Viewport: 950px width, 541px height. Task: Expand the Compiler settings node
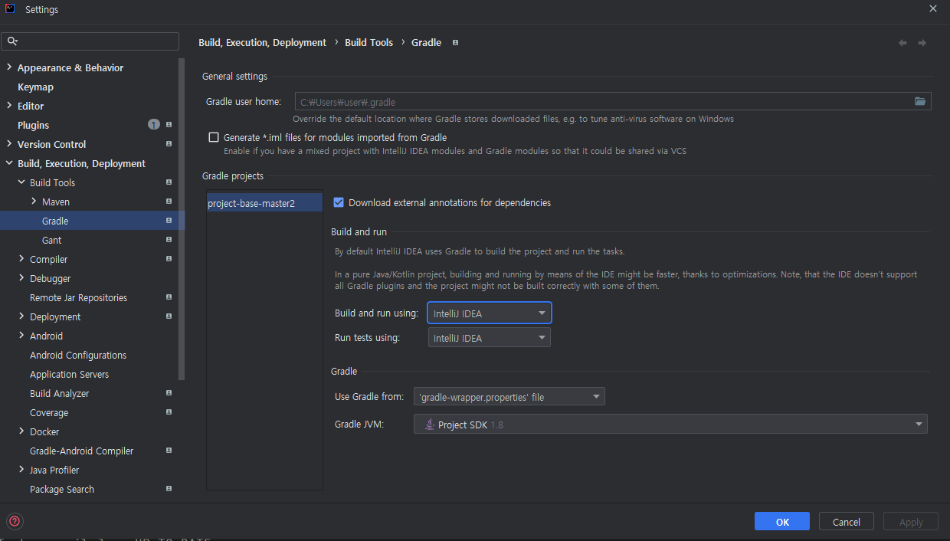point(21,259)
